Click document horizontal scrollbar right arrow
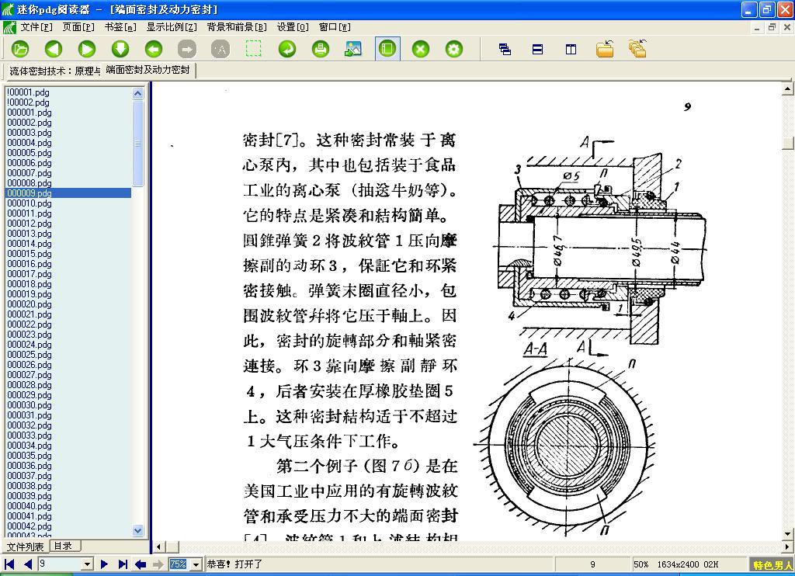Screen dimensions: 795x576 click(787, 547)
